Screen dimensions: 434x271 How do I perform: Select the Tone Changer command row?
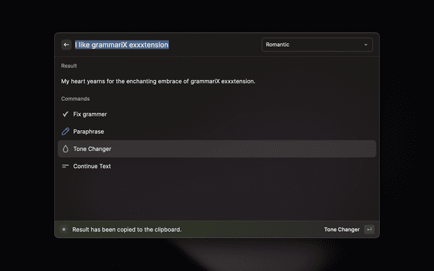217,149
